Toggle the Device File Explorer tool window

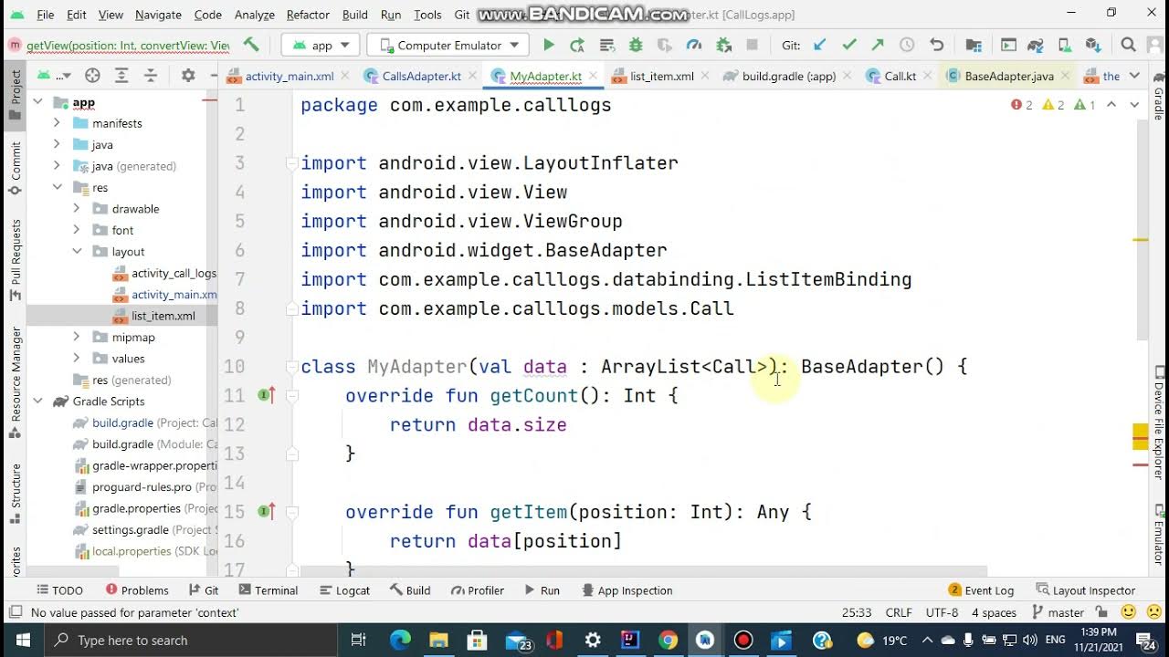tap(1159, 422)
